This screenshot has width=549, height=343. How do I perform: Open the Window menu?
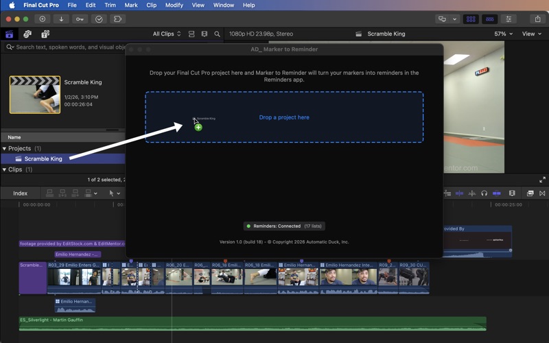[x=224, y=5]
